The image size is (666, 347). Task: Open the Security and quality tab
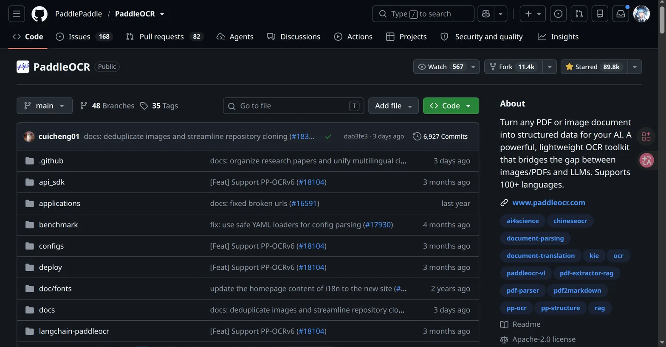pos(482,37)
